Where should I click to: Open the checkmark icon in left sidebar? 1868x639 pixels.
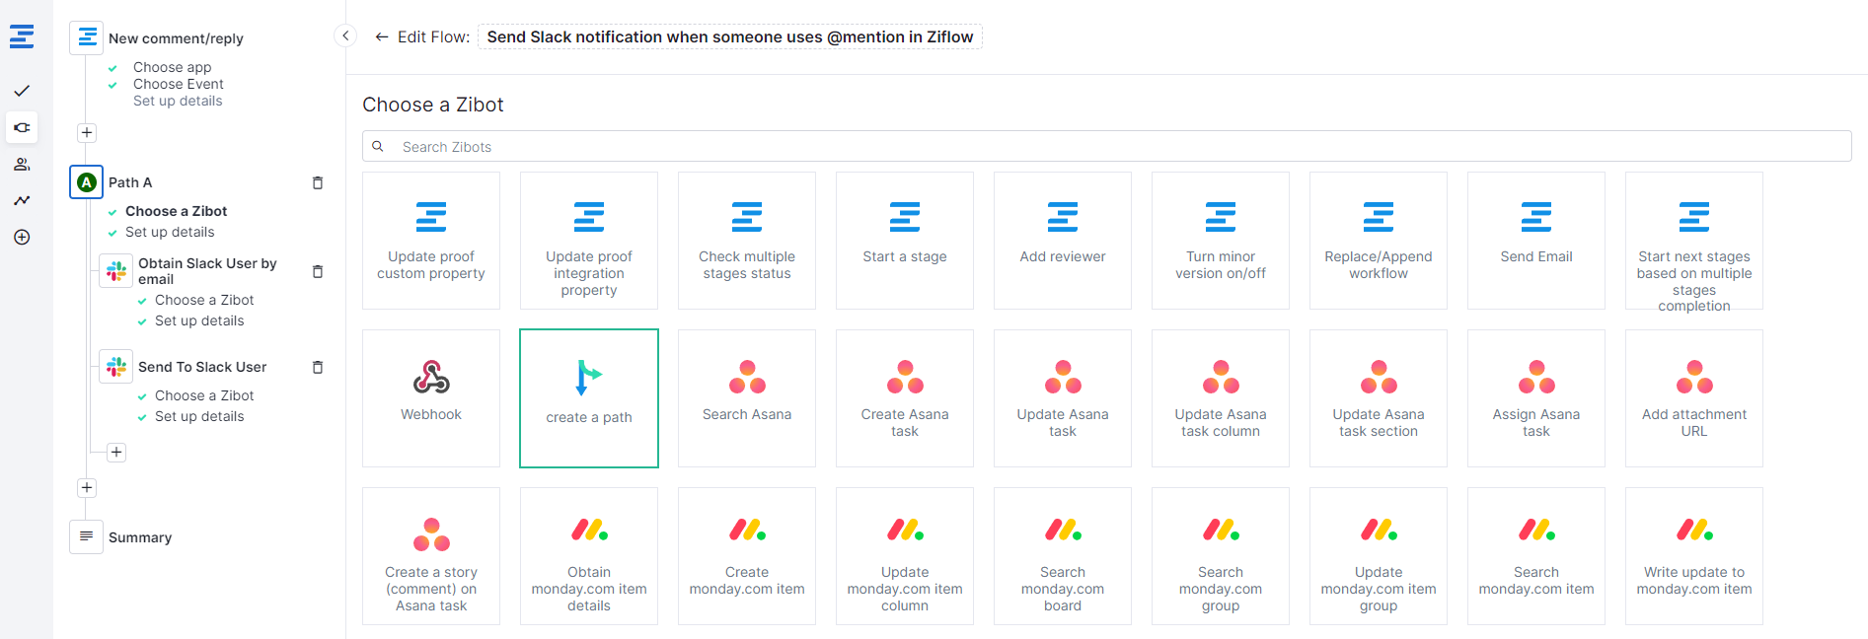click(x=22, y=91)
